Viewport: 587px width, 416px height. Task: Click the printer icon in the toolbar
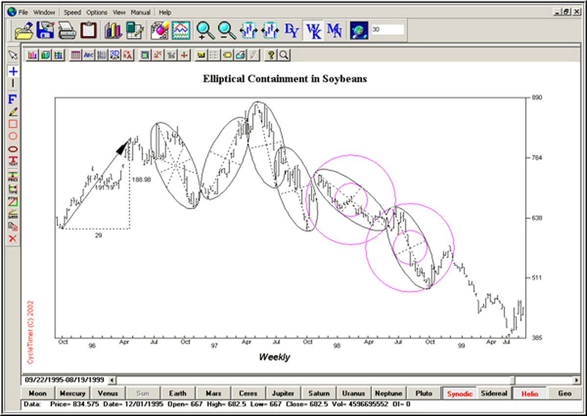(67, 30)
